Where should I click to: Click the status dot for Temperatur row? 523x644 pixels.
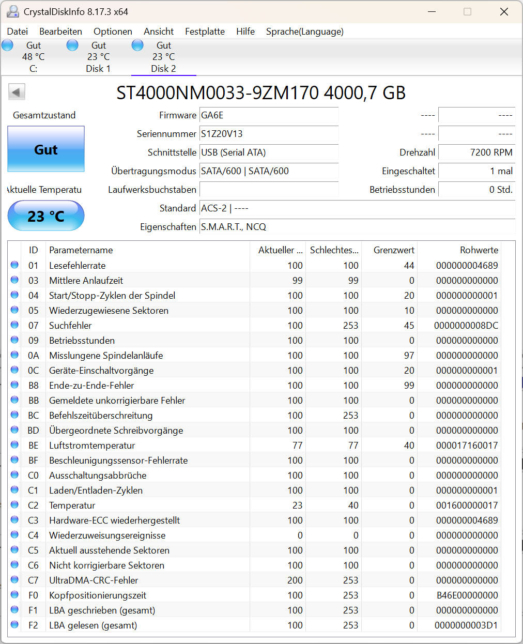pyautogui.click(x=14, y=505)
